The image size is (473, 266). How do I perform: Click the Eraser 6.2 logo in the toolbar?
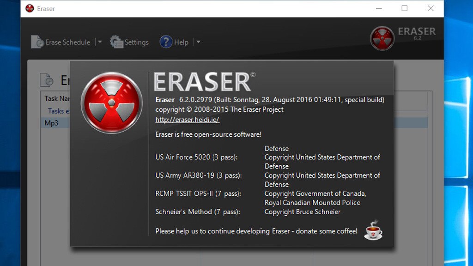point(382,38)
